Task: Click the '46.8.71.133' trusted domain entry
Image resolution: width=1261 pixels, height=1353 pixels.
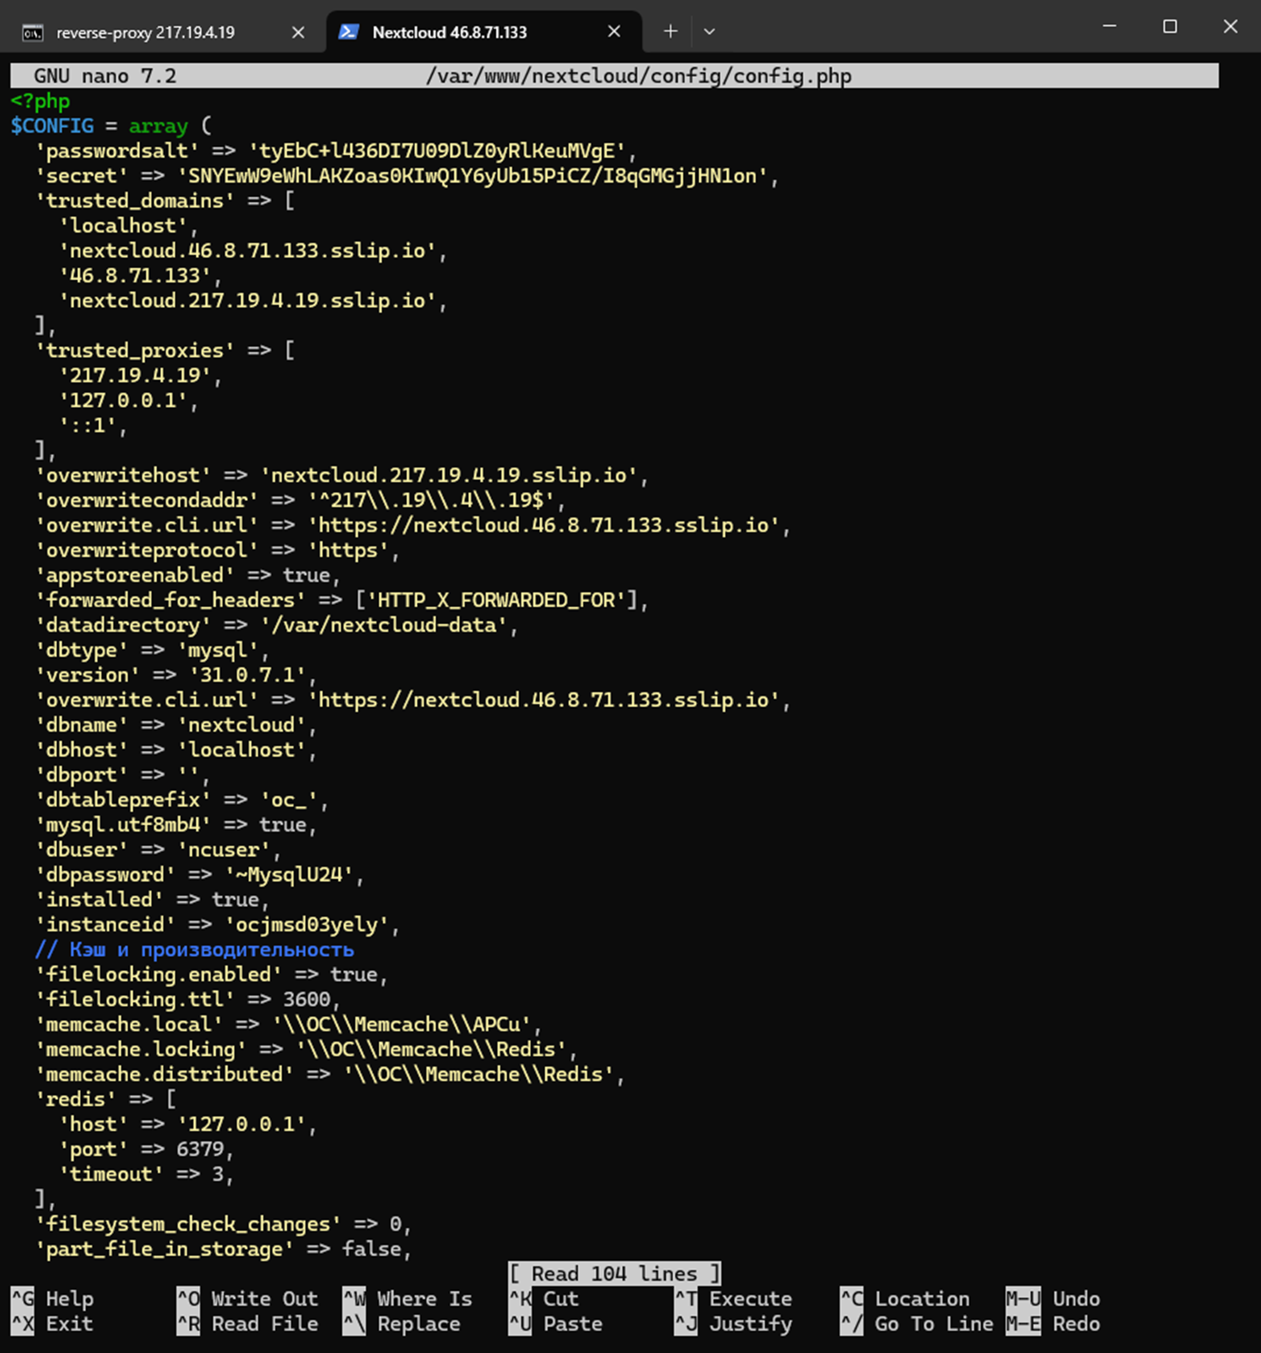Action: [135, 276]
